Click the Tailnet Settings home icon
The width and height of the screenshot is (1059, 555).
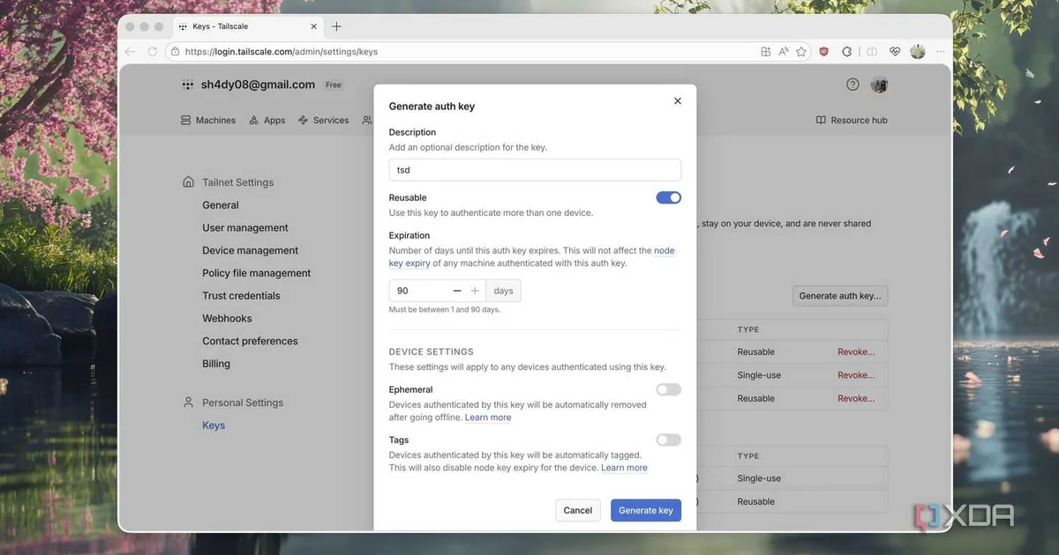pos(188,182)
